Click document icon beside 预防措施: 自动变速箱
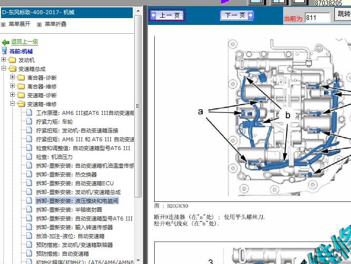The width and height of the screenshot is (351, 264). coord(29,253)
